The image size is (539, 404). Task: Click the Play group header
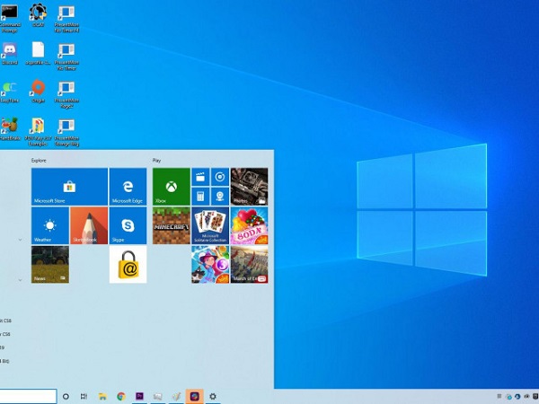click(156, 161)
